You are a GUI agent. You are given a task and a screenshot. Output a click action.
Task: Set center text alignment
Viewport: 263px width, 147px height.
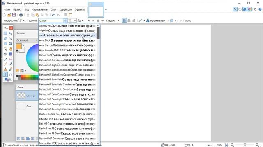[129, 20]
